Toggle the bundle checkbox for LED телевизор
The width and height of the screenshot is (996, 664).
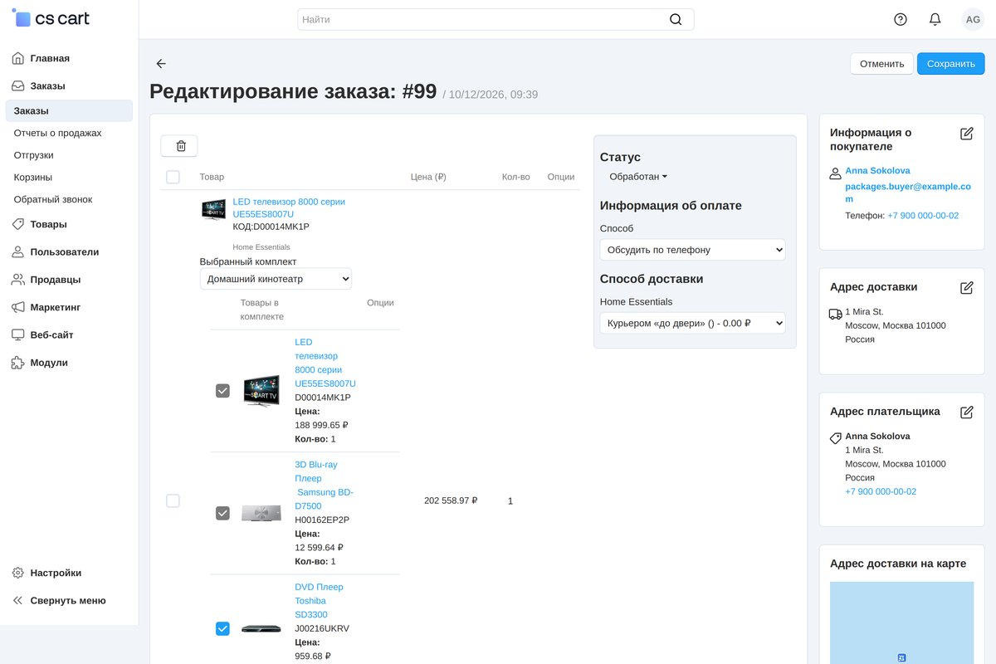tap(222, 390)
